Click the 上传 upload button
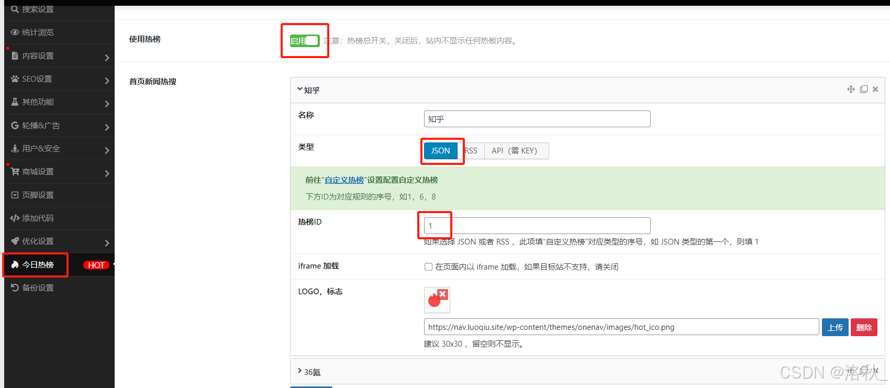The image size is (890, 388). pos(835,327)
